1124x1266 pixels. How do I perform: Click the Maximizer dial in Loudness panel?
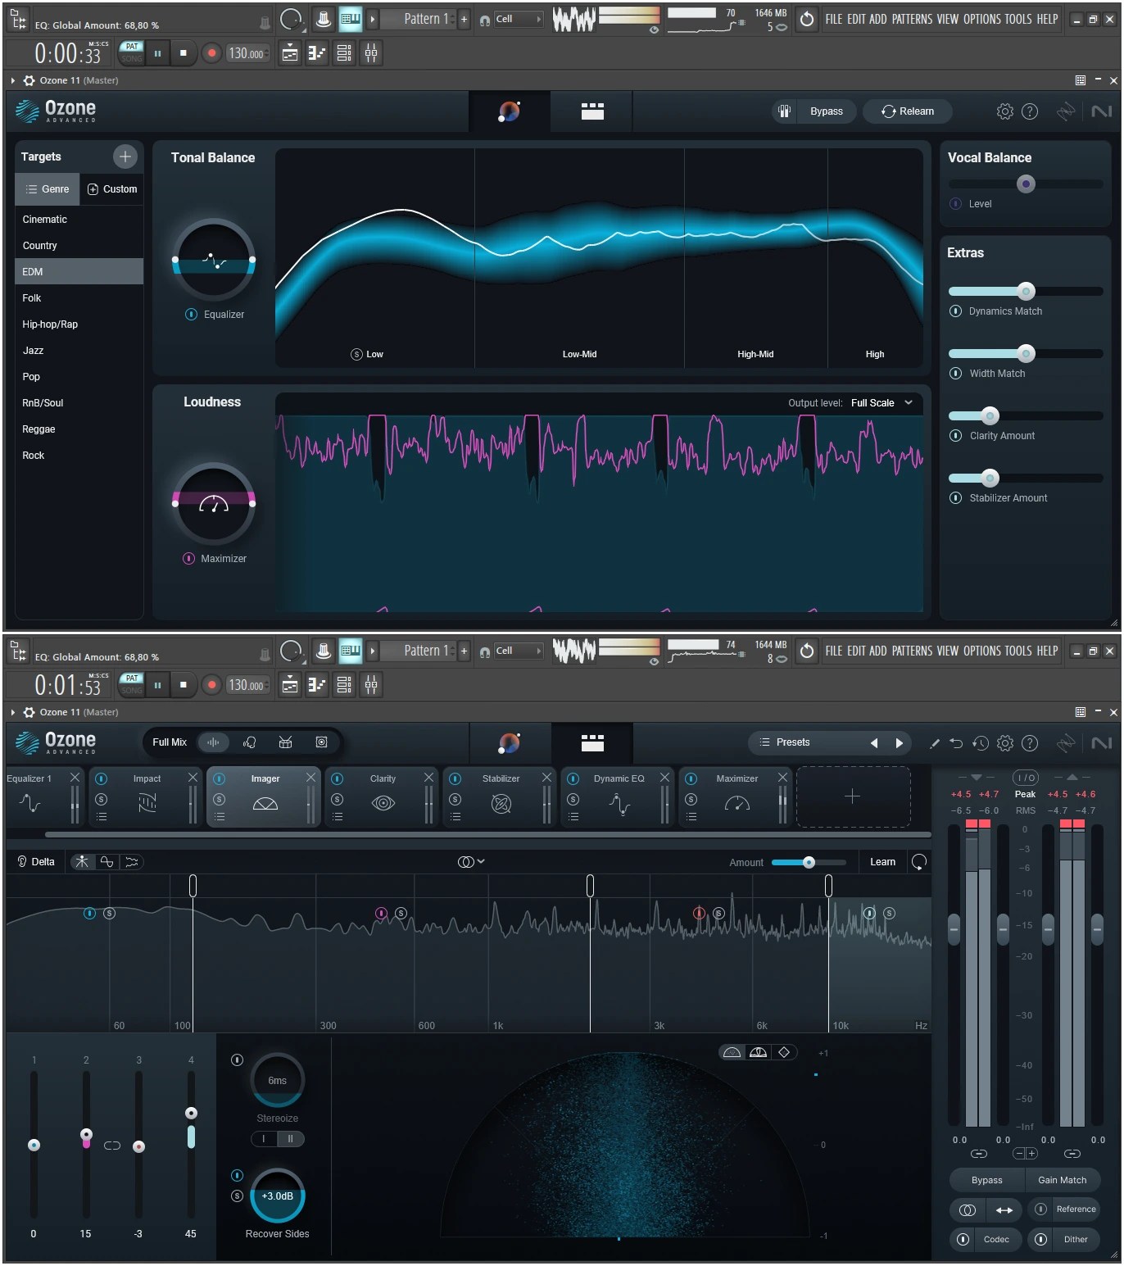pyautogui.click(x=214, y=503)
